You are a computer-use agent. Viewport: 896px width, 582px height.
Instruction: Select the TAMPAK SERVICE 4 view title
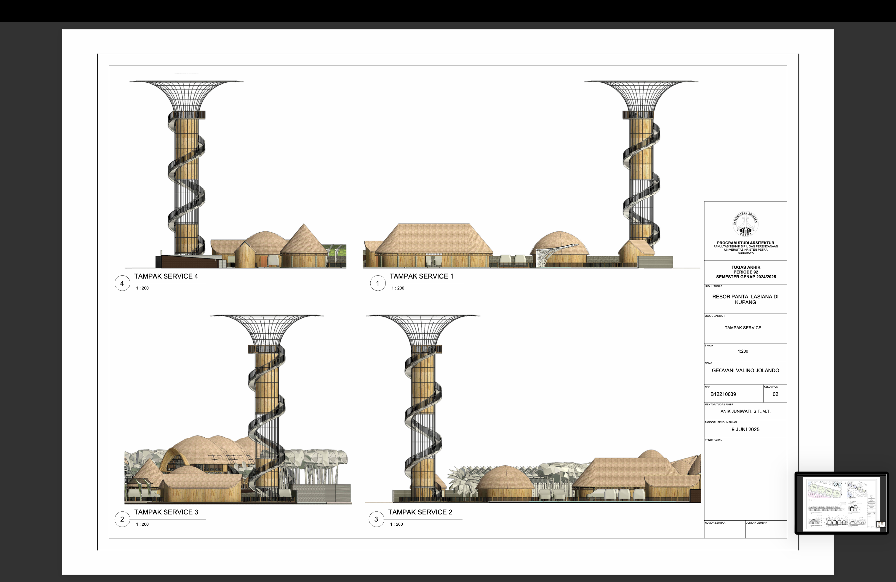(x=166, y=276)
